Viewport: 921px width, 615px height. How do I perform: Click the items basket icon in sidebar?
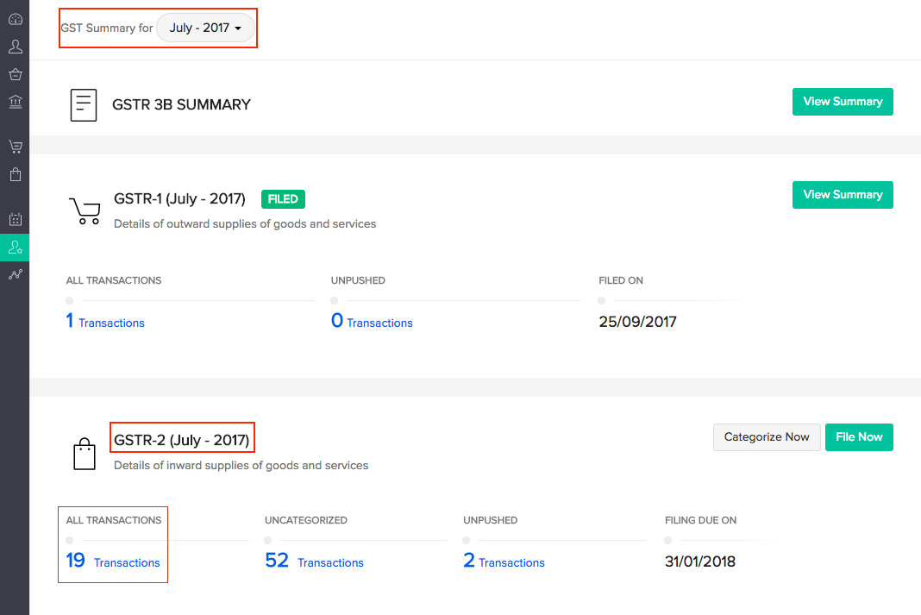click(x=15, y=74)
